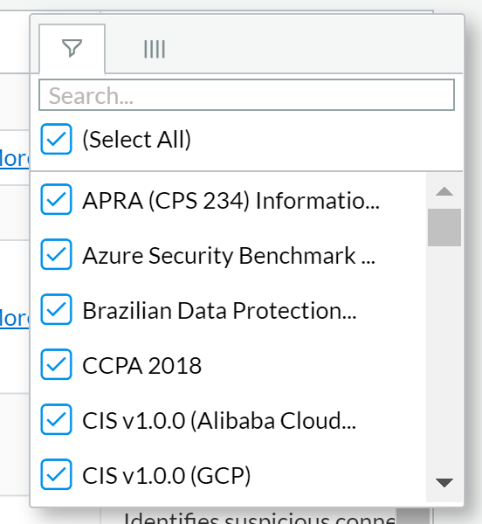Select the CIS v1.0.0 (Alibaba Cloud... label
The image size is (482, 524).
click(x=219, y=421)
